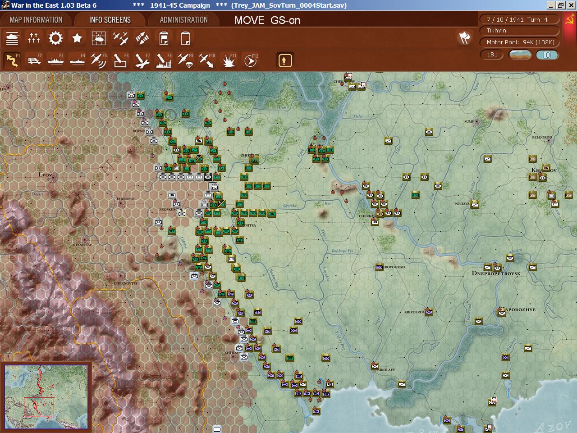
Task: Select the F8 bomb city mode icon
Action: click(x=164, y=60)
